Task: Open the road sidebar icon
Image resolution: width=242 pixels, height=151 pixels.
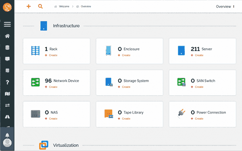Action: [x=7, y=117]
